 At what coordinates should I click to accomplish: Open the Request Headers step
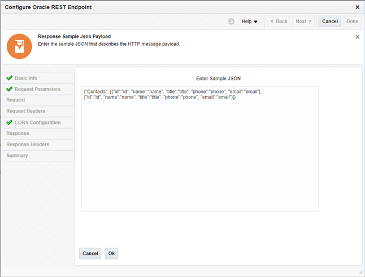[x=25, y=111]
